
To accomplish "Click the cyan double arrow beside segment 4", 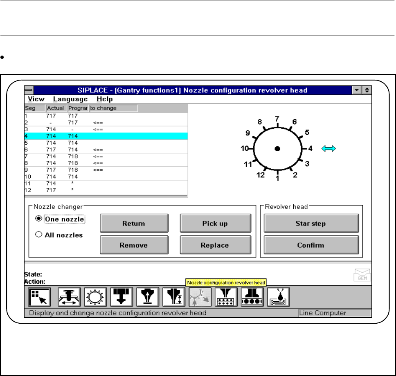I will click(328, 149).
